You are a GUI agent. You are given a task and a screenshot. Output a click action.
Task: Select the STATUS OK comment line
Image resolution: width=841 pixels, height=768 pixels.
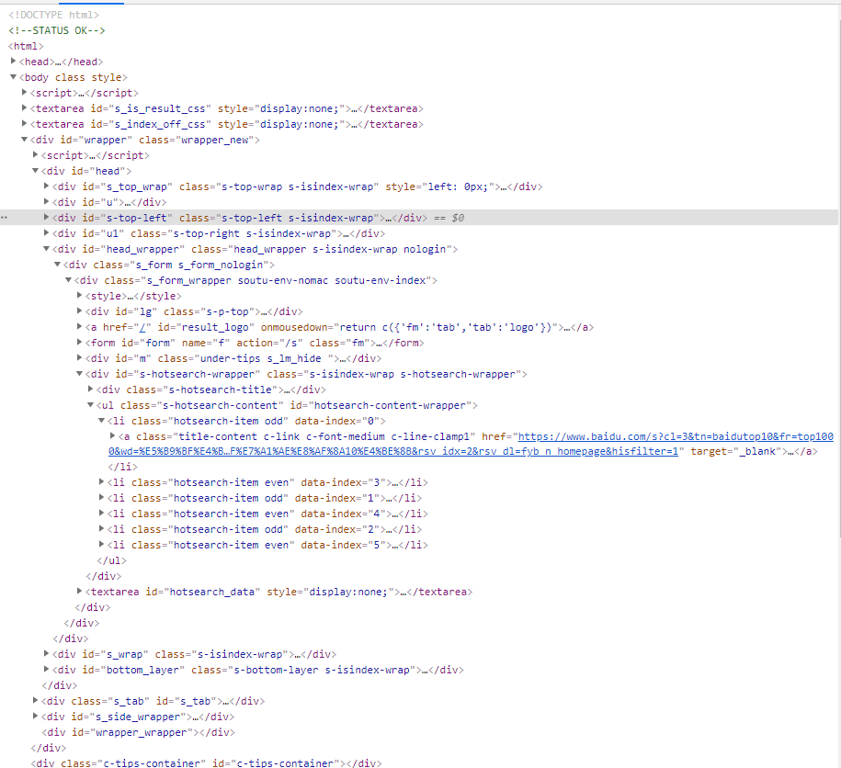click(x=57, y=30)
